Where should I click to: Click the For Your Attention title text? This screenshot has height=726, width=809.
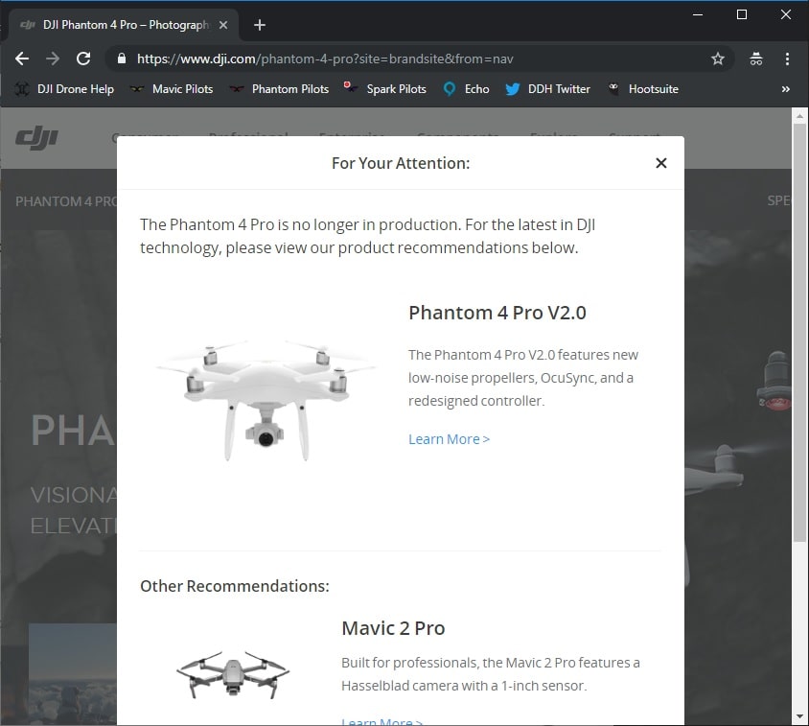click(401, 163)
